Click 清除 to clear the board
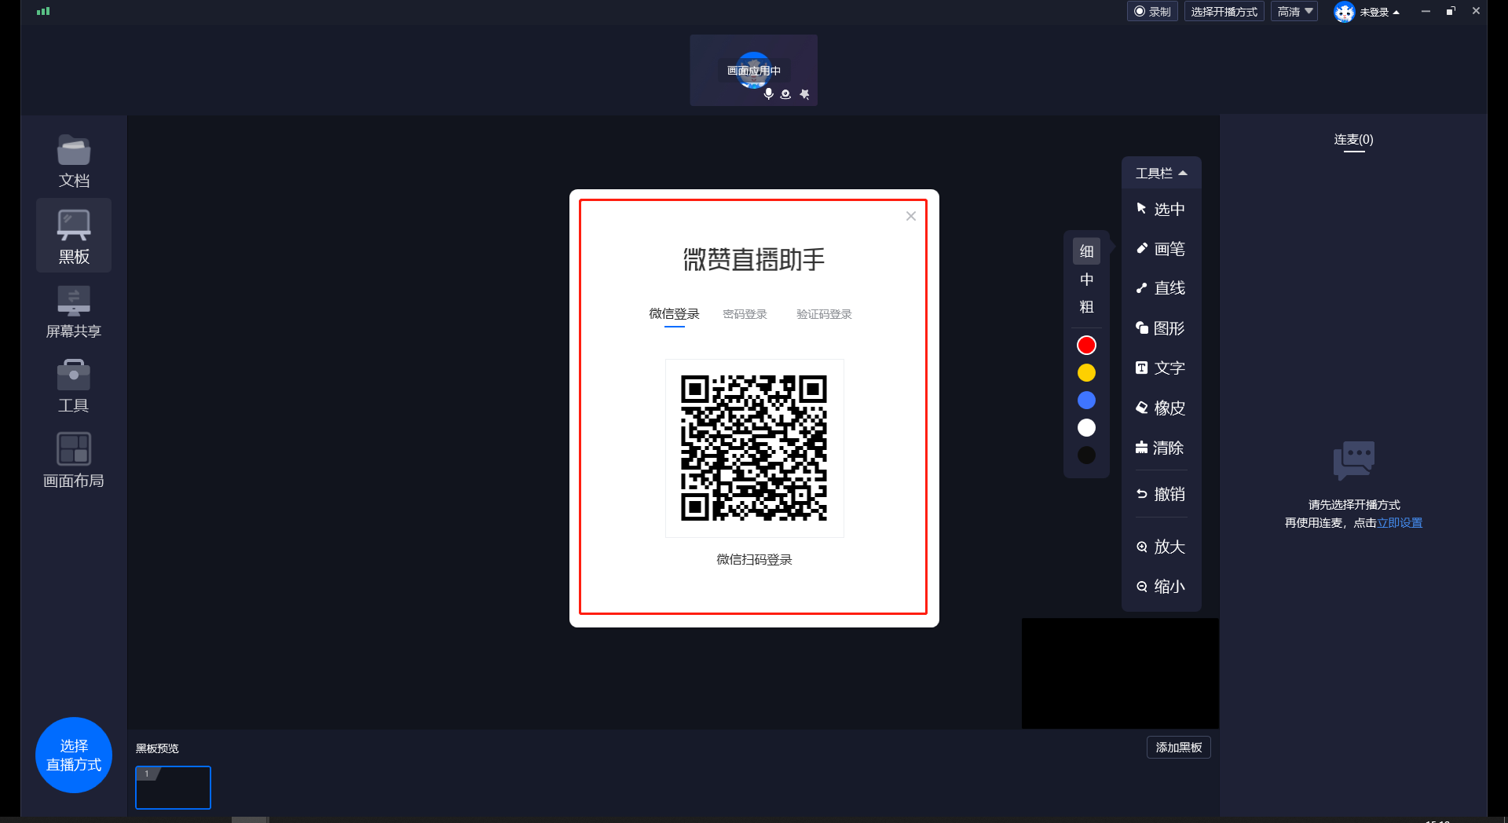 [x=1161, y=448]
